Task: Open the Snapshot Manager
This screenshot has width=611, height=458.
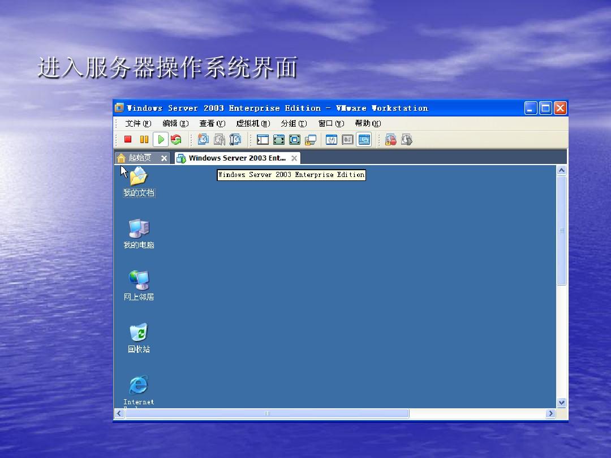Action: coord(235,140)
